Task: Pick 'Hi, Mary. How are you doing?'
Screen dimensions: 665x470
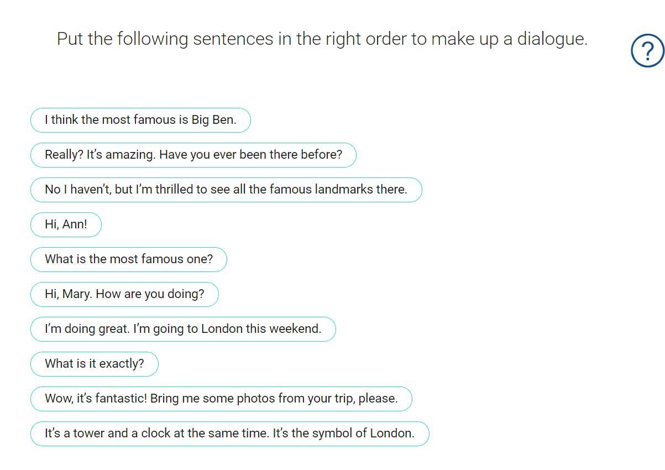Action: point(124,294)
